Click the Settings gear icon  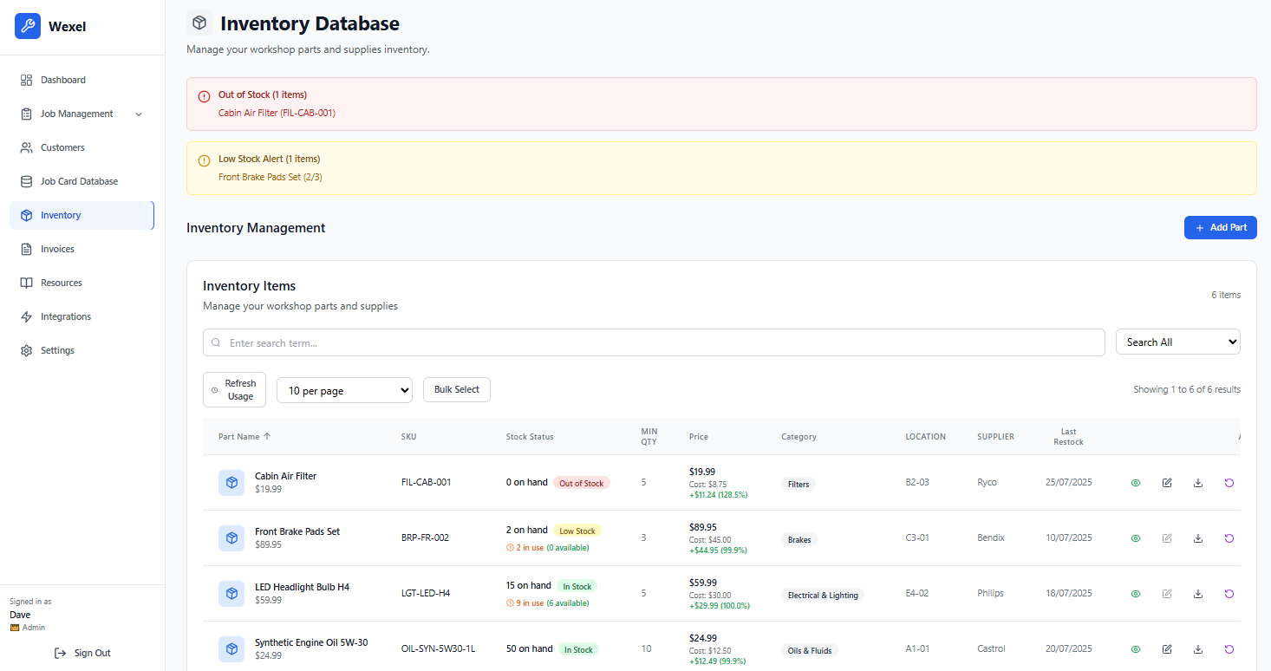pyautogui.click(x=26, y=350)
